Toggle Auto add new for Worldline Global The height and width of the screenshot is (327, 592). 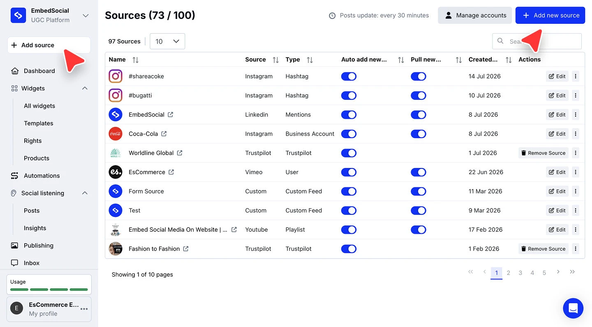tap(349, 153)
